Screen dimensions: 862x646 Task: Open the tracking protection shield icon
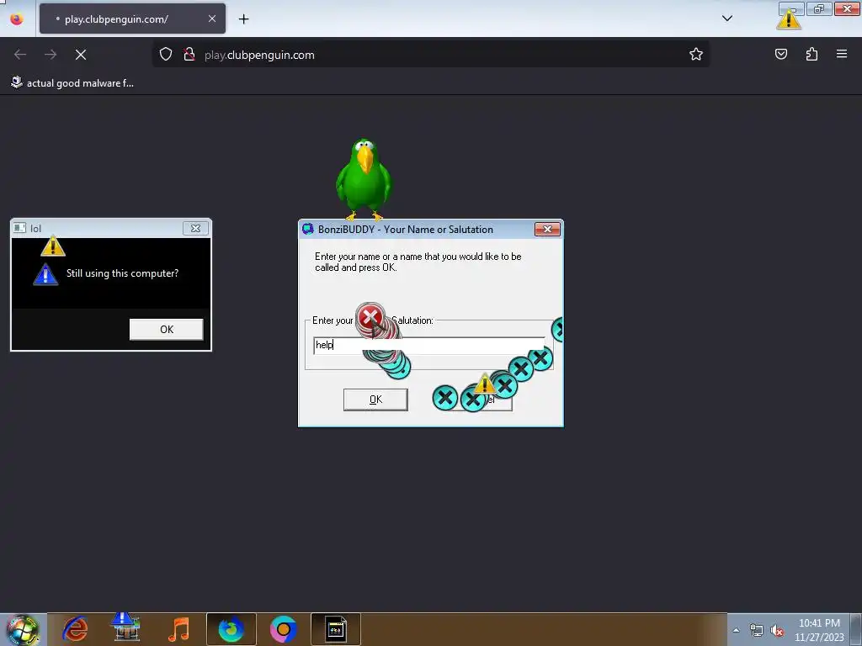pos(166,54)
